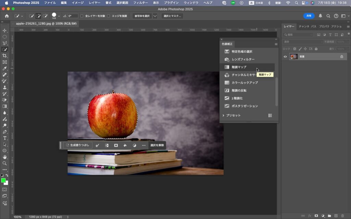The image size is (351, 219).
Task: Open the Photoshop help question icon
Action: (x=336, y=16)
